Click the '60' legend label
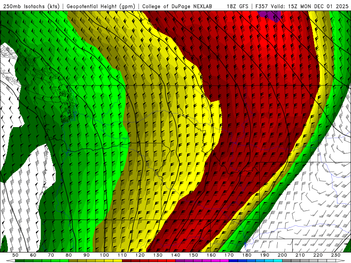This screenshot has width=351, height=263. point(33,255)
